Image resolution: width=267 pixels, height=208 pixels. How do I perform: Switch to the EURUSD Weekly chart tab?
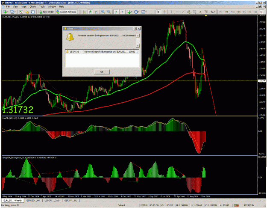click(12, 200)
